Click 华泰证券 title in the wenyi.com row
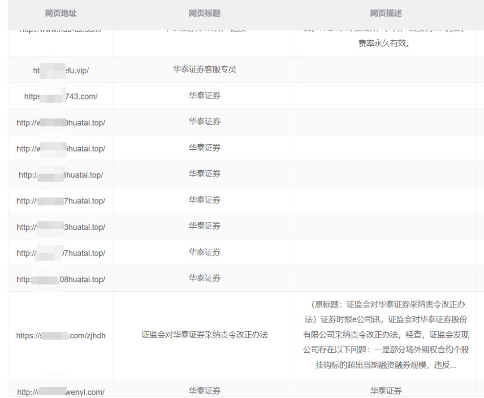Image resolution: width=484 pixels, height=398 pixels. [x=204, y=391]
